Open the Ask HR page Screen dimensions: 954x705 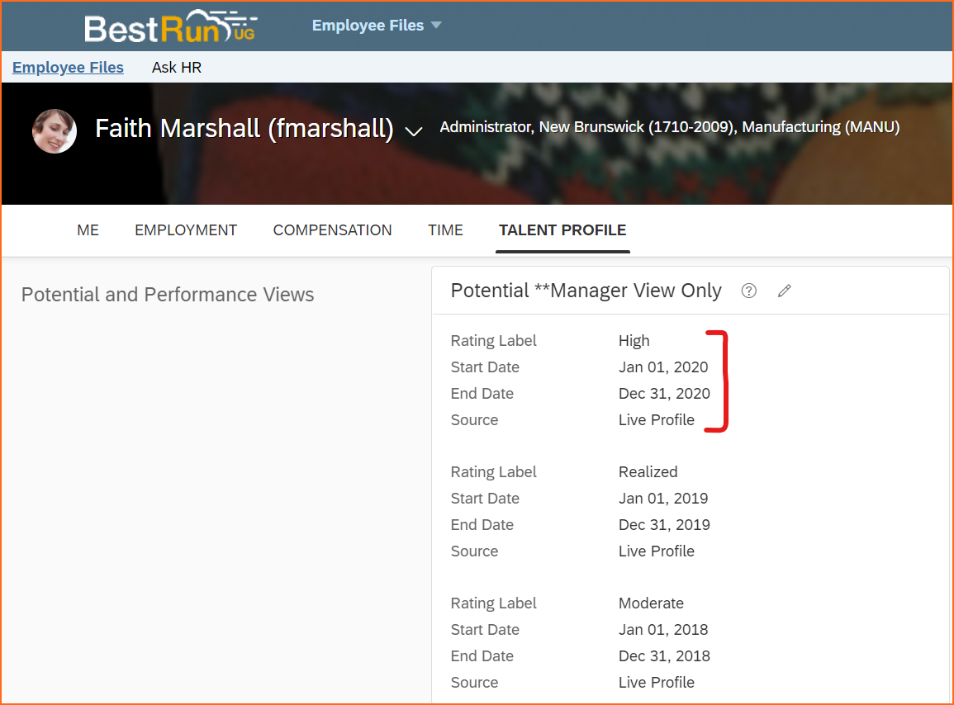point(176,67)
